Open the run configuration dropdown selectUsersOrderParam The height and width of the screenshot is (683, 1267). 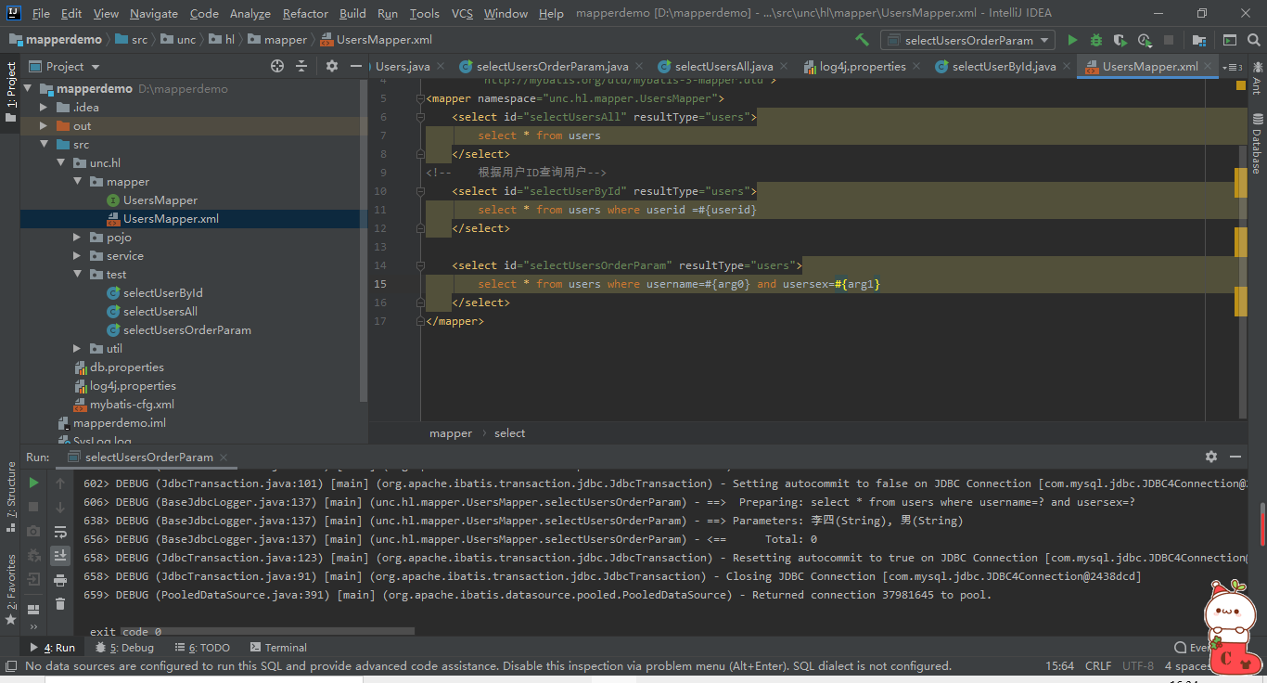coord(968,40)
